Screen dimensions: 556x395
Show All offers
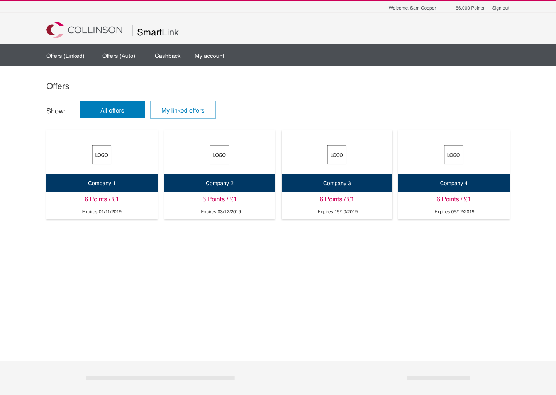pyautogui.click(x=112, y=110)
